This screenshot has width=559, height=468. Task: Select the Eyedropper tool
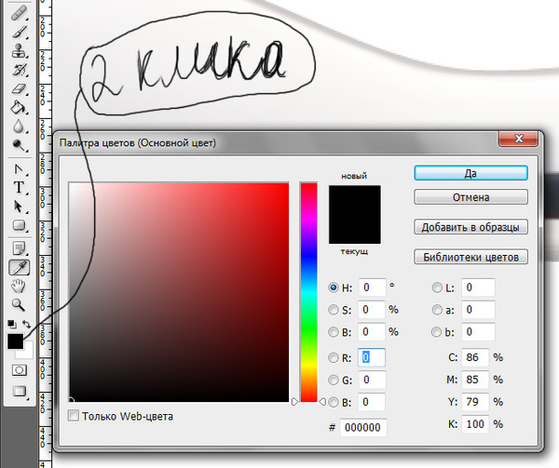(x=19, y=267)
